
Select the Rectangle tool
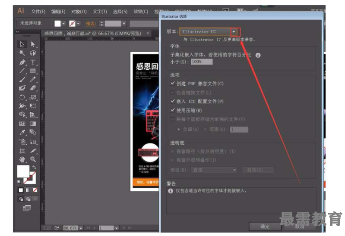point(33,71)
